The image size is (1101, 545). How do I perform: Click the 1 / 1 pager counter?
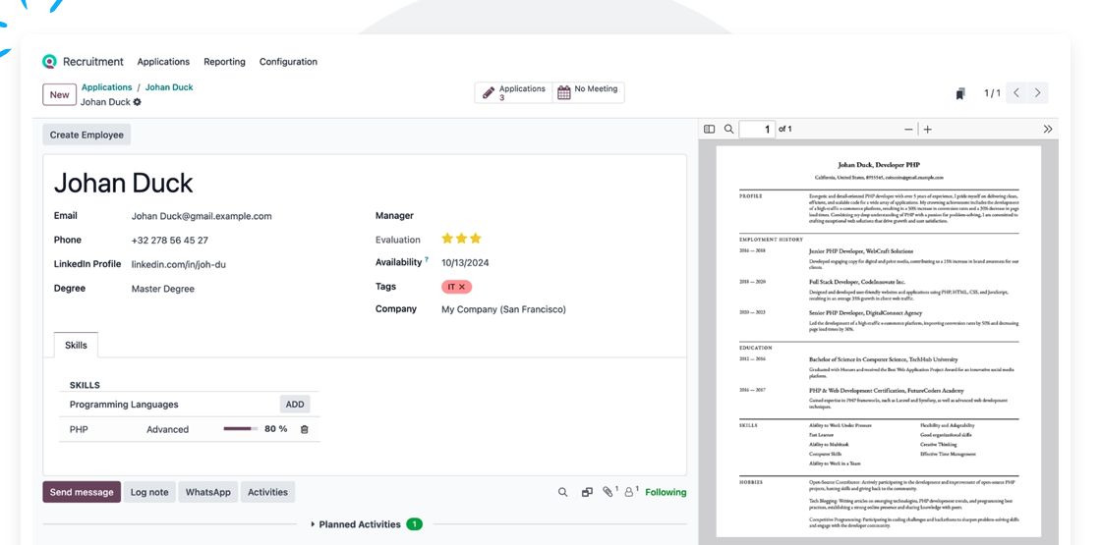[992, 93]
